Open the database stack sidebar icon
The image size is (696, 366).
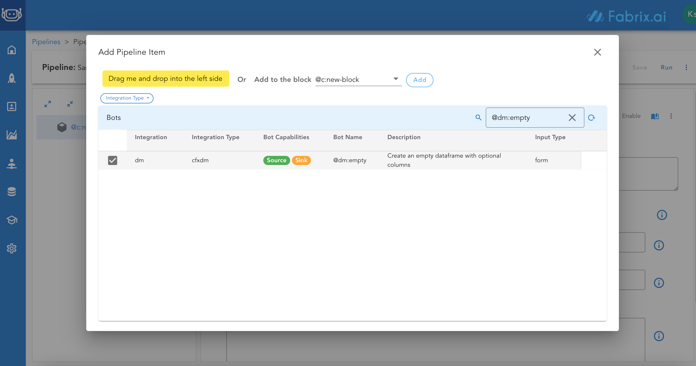click(12, 192)
